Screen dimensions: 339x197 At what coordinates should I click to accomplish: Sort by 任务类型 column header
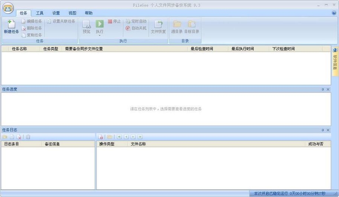point(51,49)
